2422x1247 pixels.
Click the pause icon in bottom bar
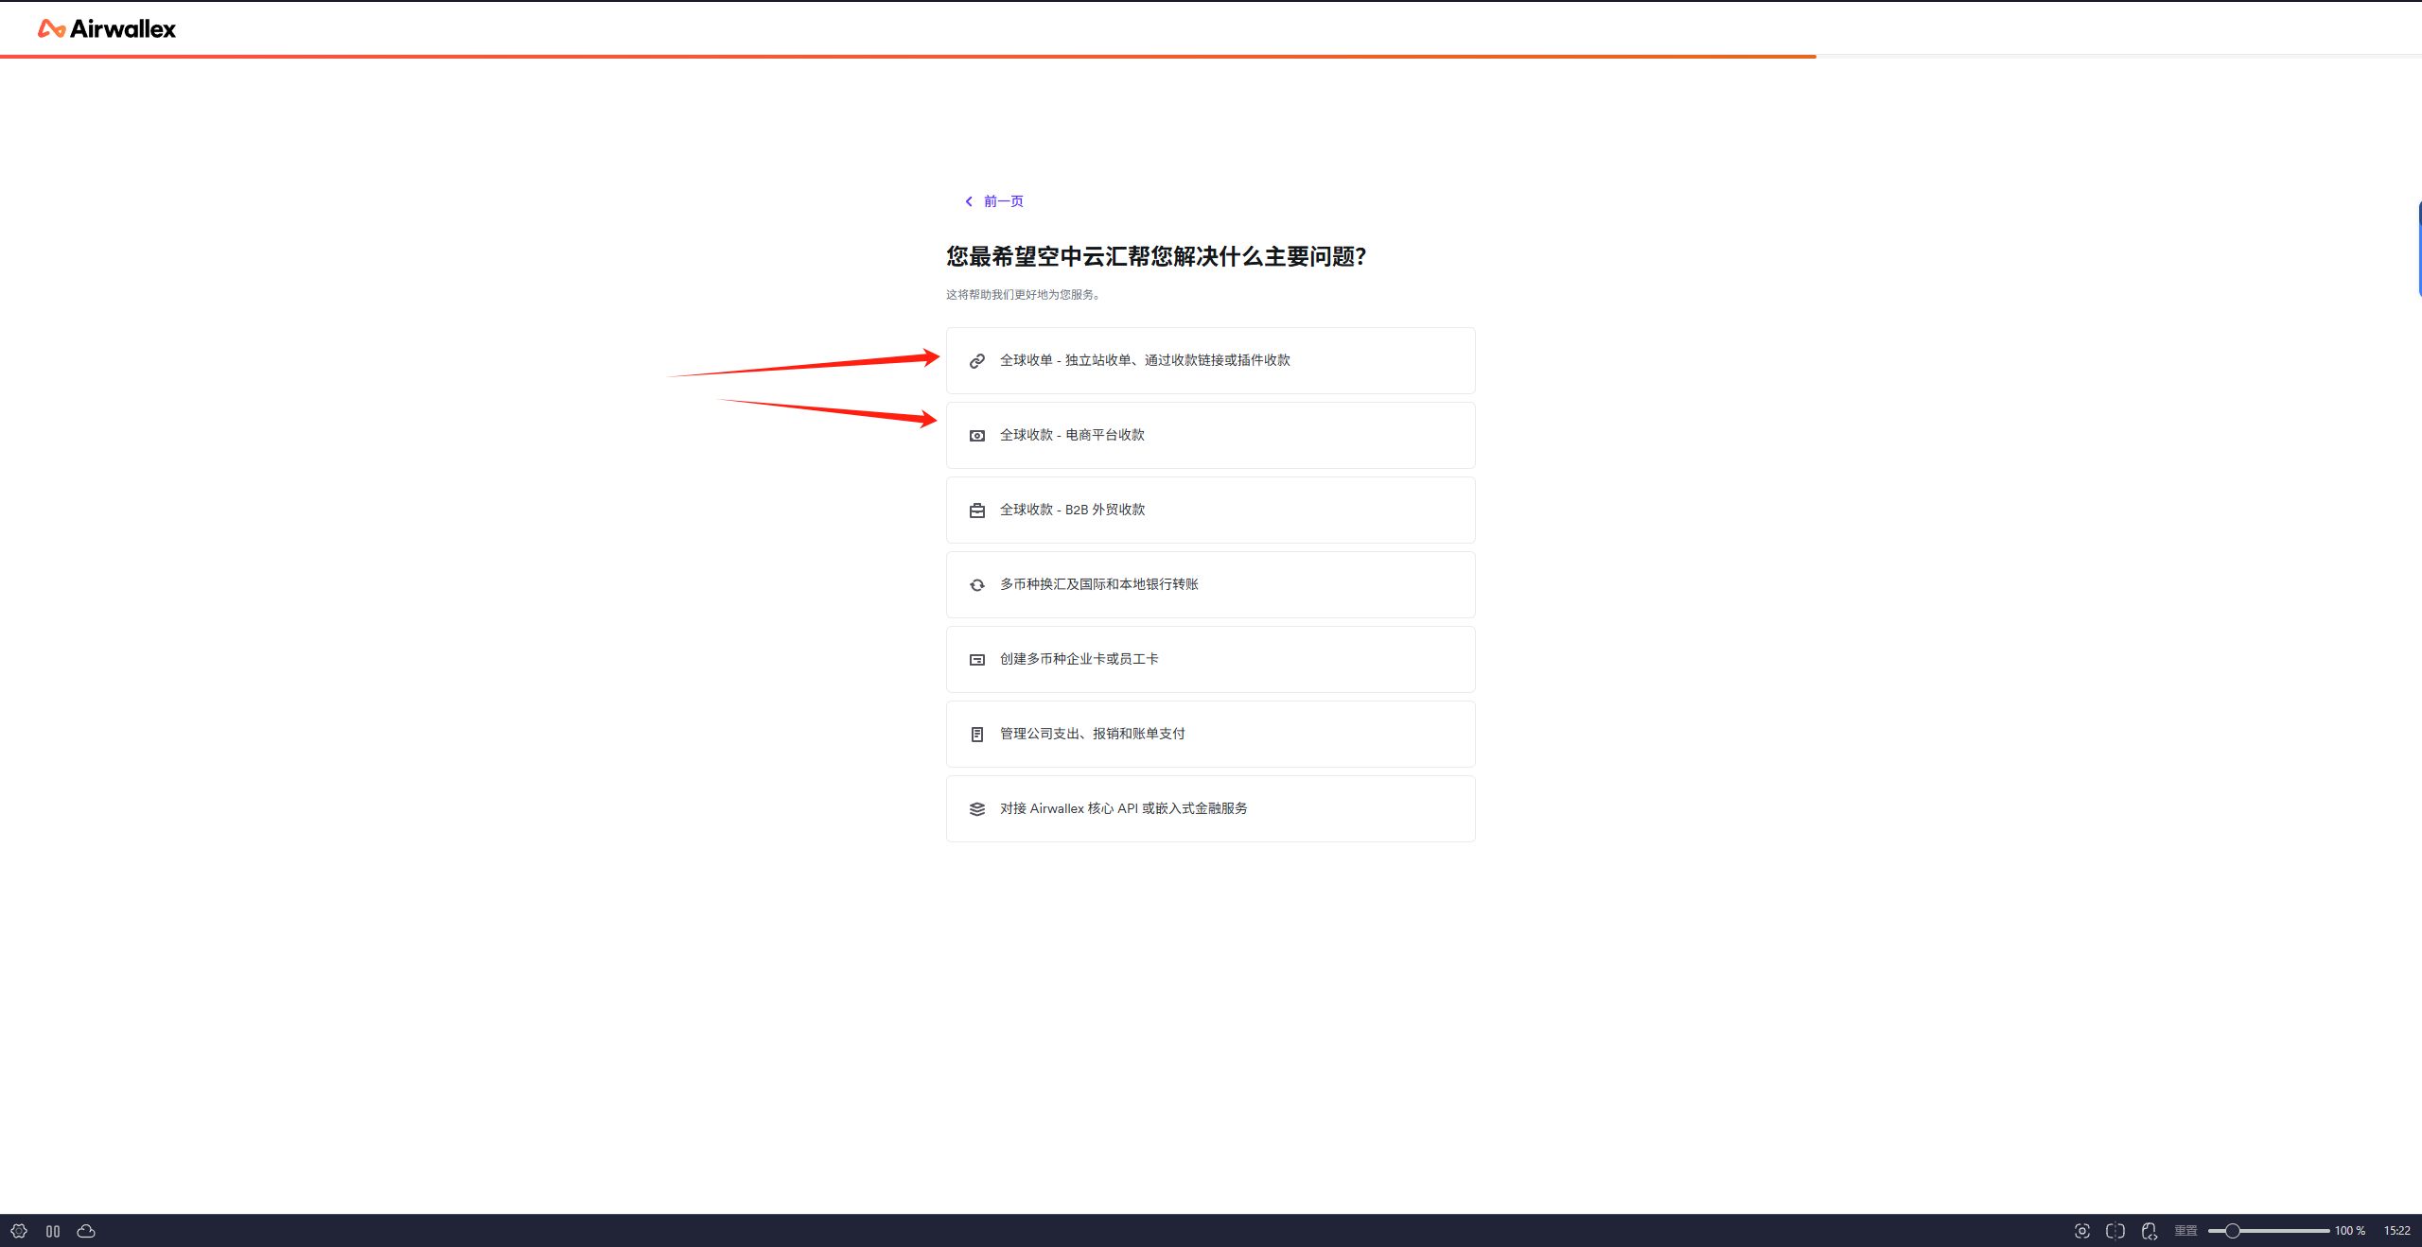pyautogui.click(x=53, y=1231)
